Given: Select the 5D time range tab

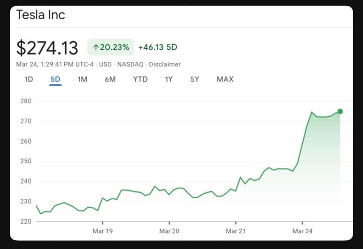Looking at the screenshot, I should pos(55,79).
